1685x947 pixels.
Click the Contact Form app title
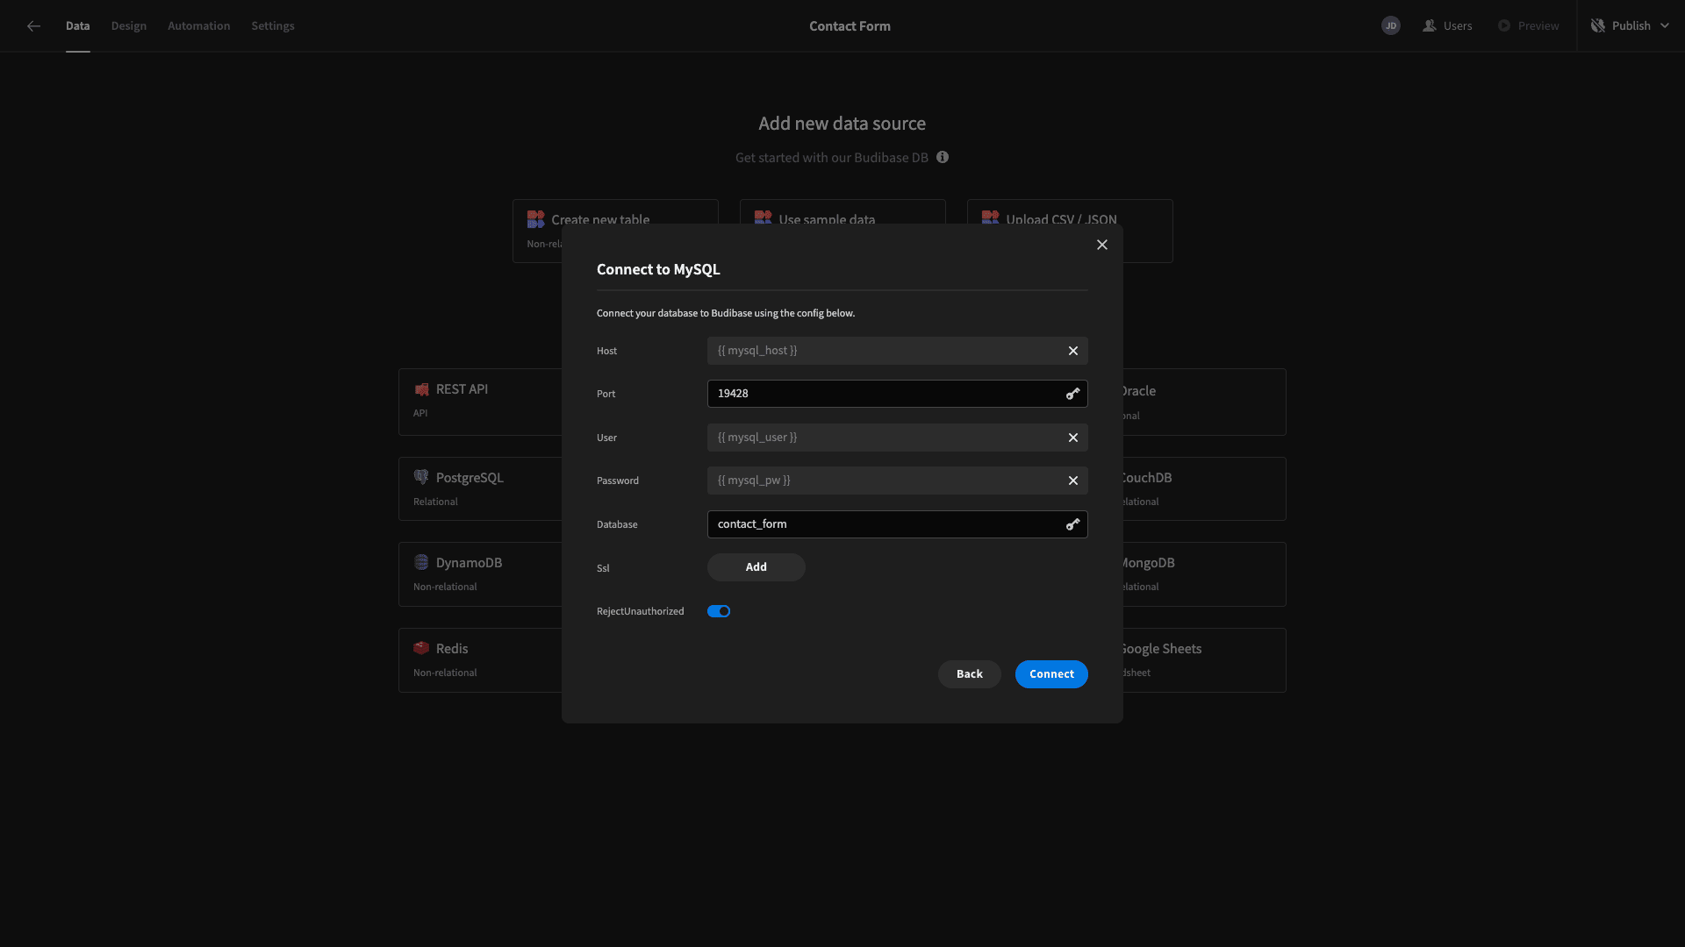[x=850, y=26]
